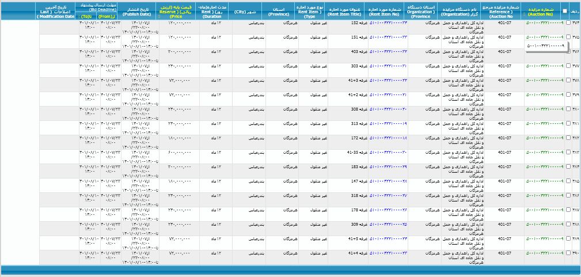
Task: Click the Rent Item Title column header
Action: [347, 10]
